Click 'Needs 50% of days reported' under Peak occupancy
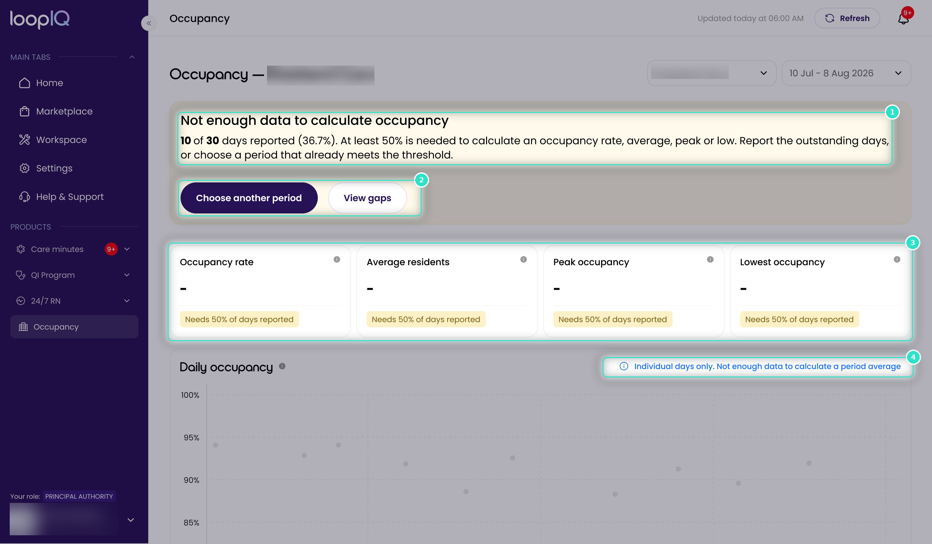Viewport: 932px width, 544px height. click(613, 319)
